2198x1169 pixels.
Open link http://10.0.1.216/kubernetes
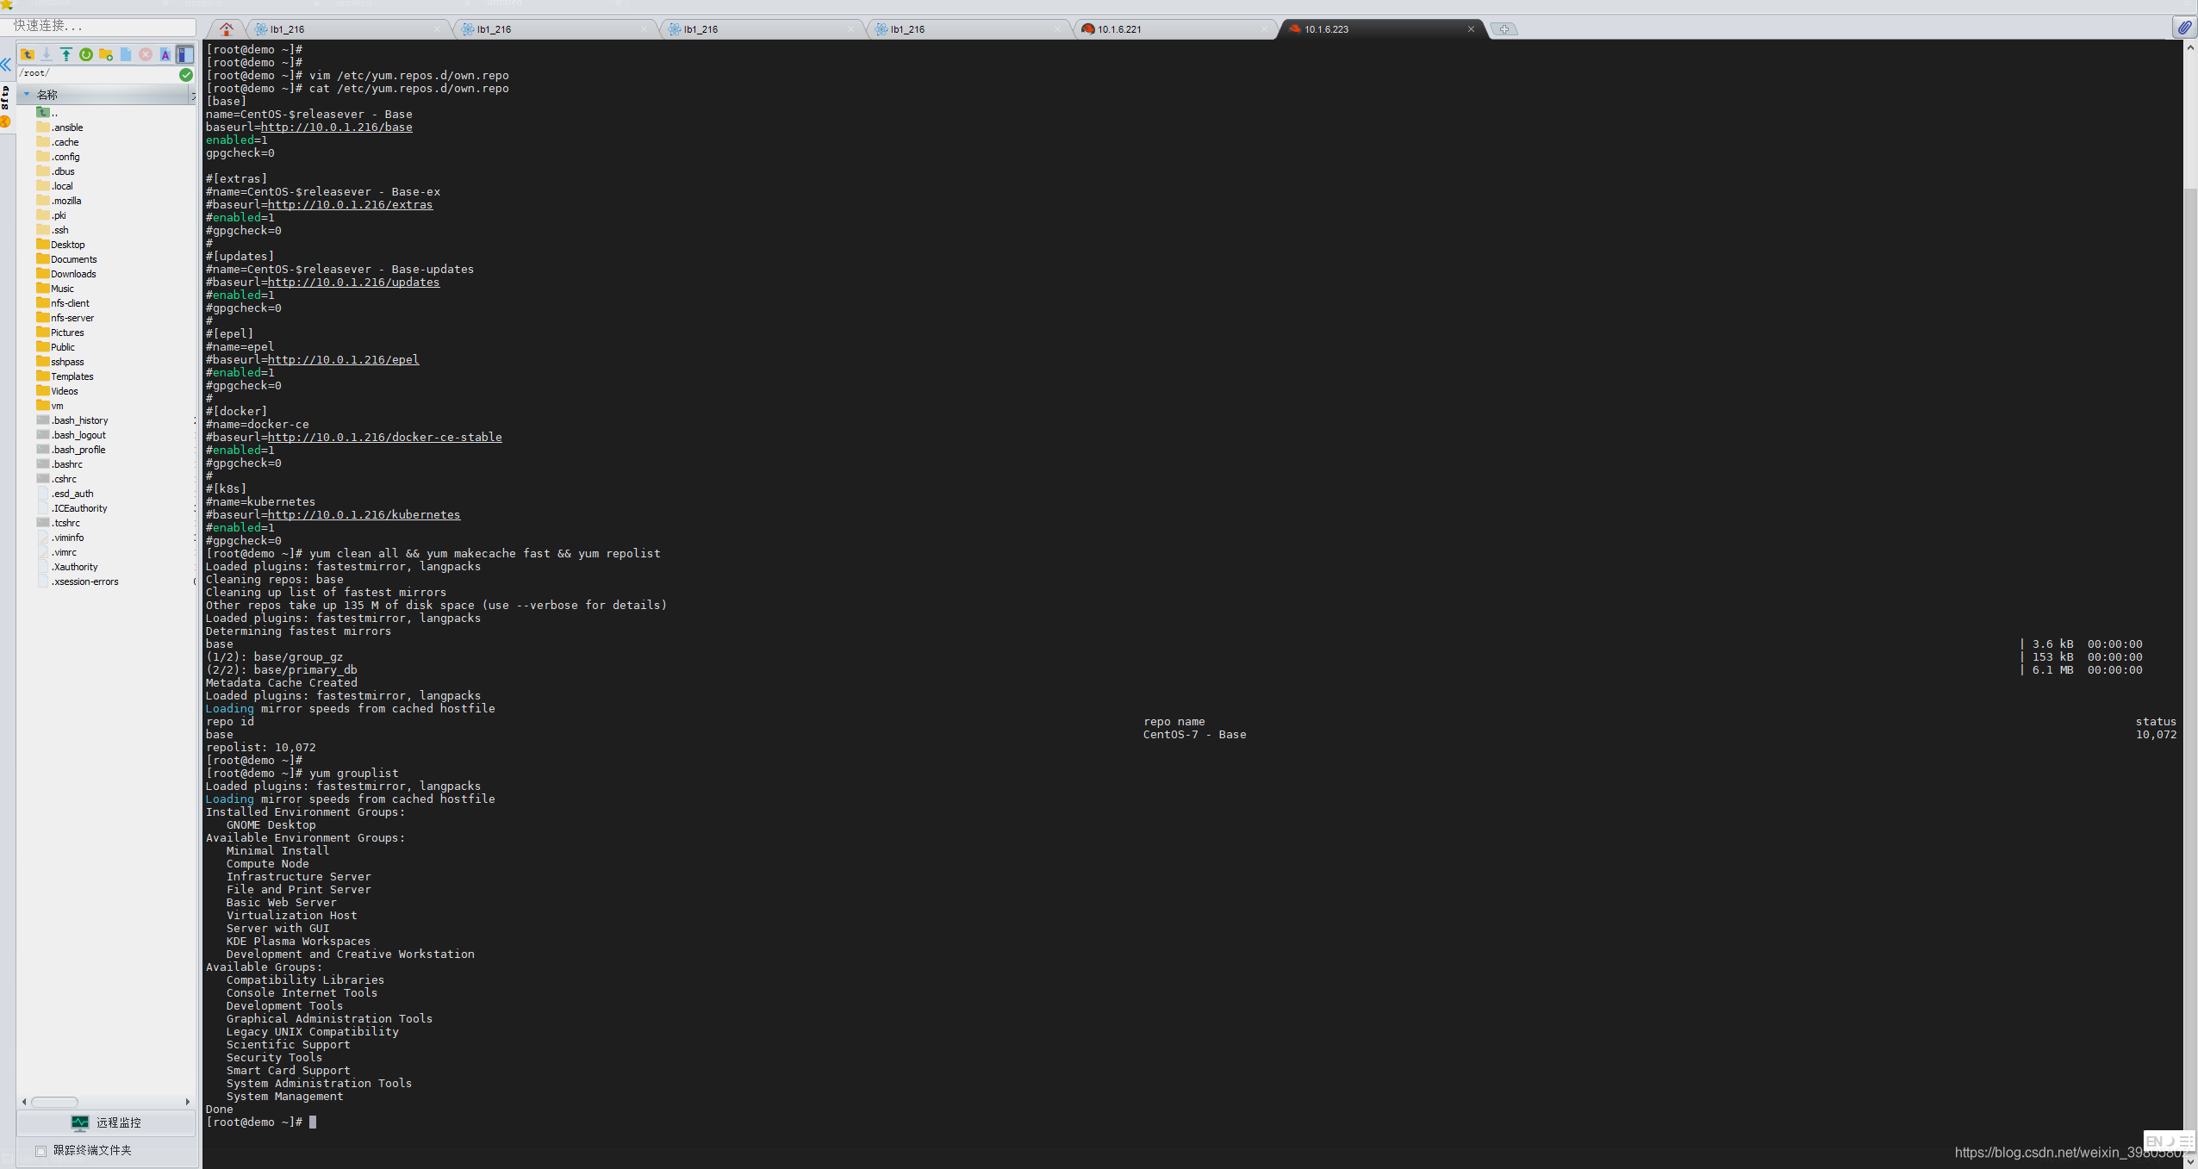(364, 515)
